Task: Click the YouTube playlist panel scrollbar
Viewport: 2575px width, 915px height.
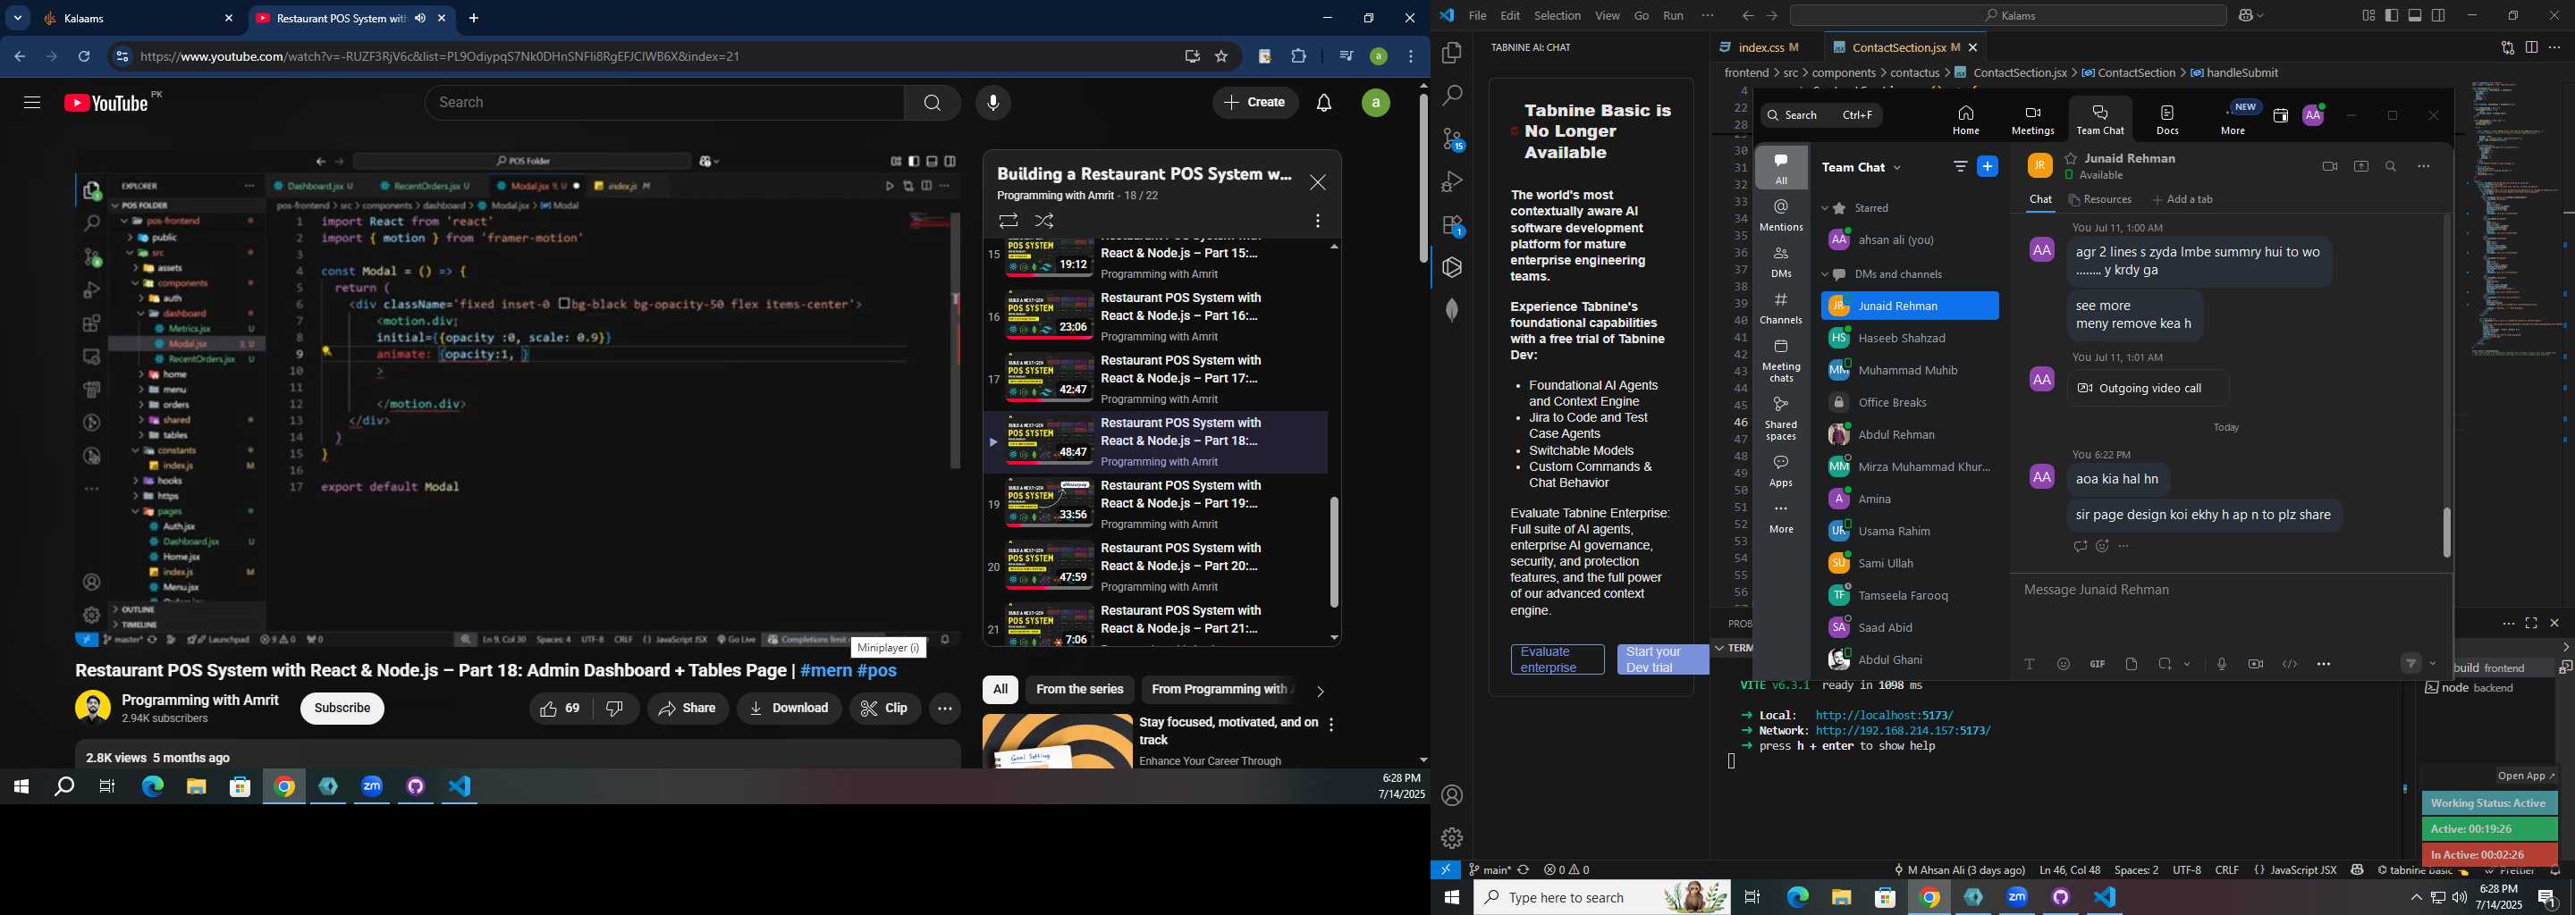Action: (1333, 551)
